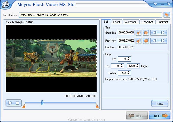Click the trim end marker triangle
The width and height of the screenshot is (173, 122).
click(x=97, y=106)
